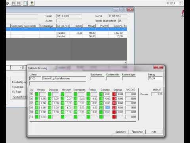Screen dimensions: 190x143
Task: Click the Betrag field showing 15,20
Action: click(155, 78)
